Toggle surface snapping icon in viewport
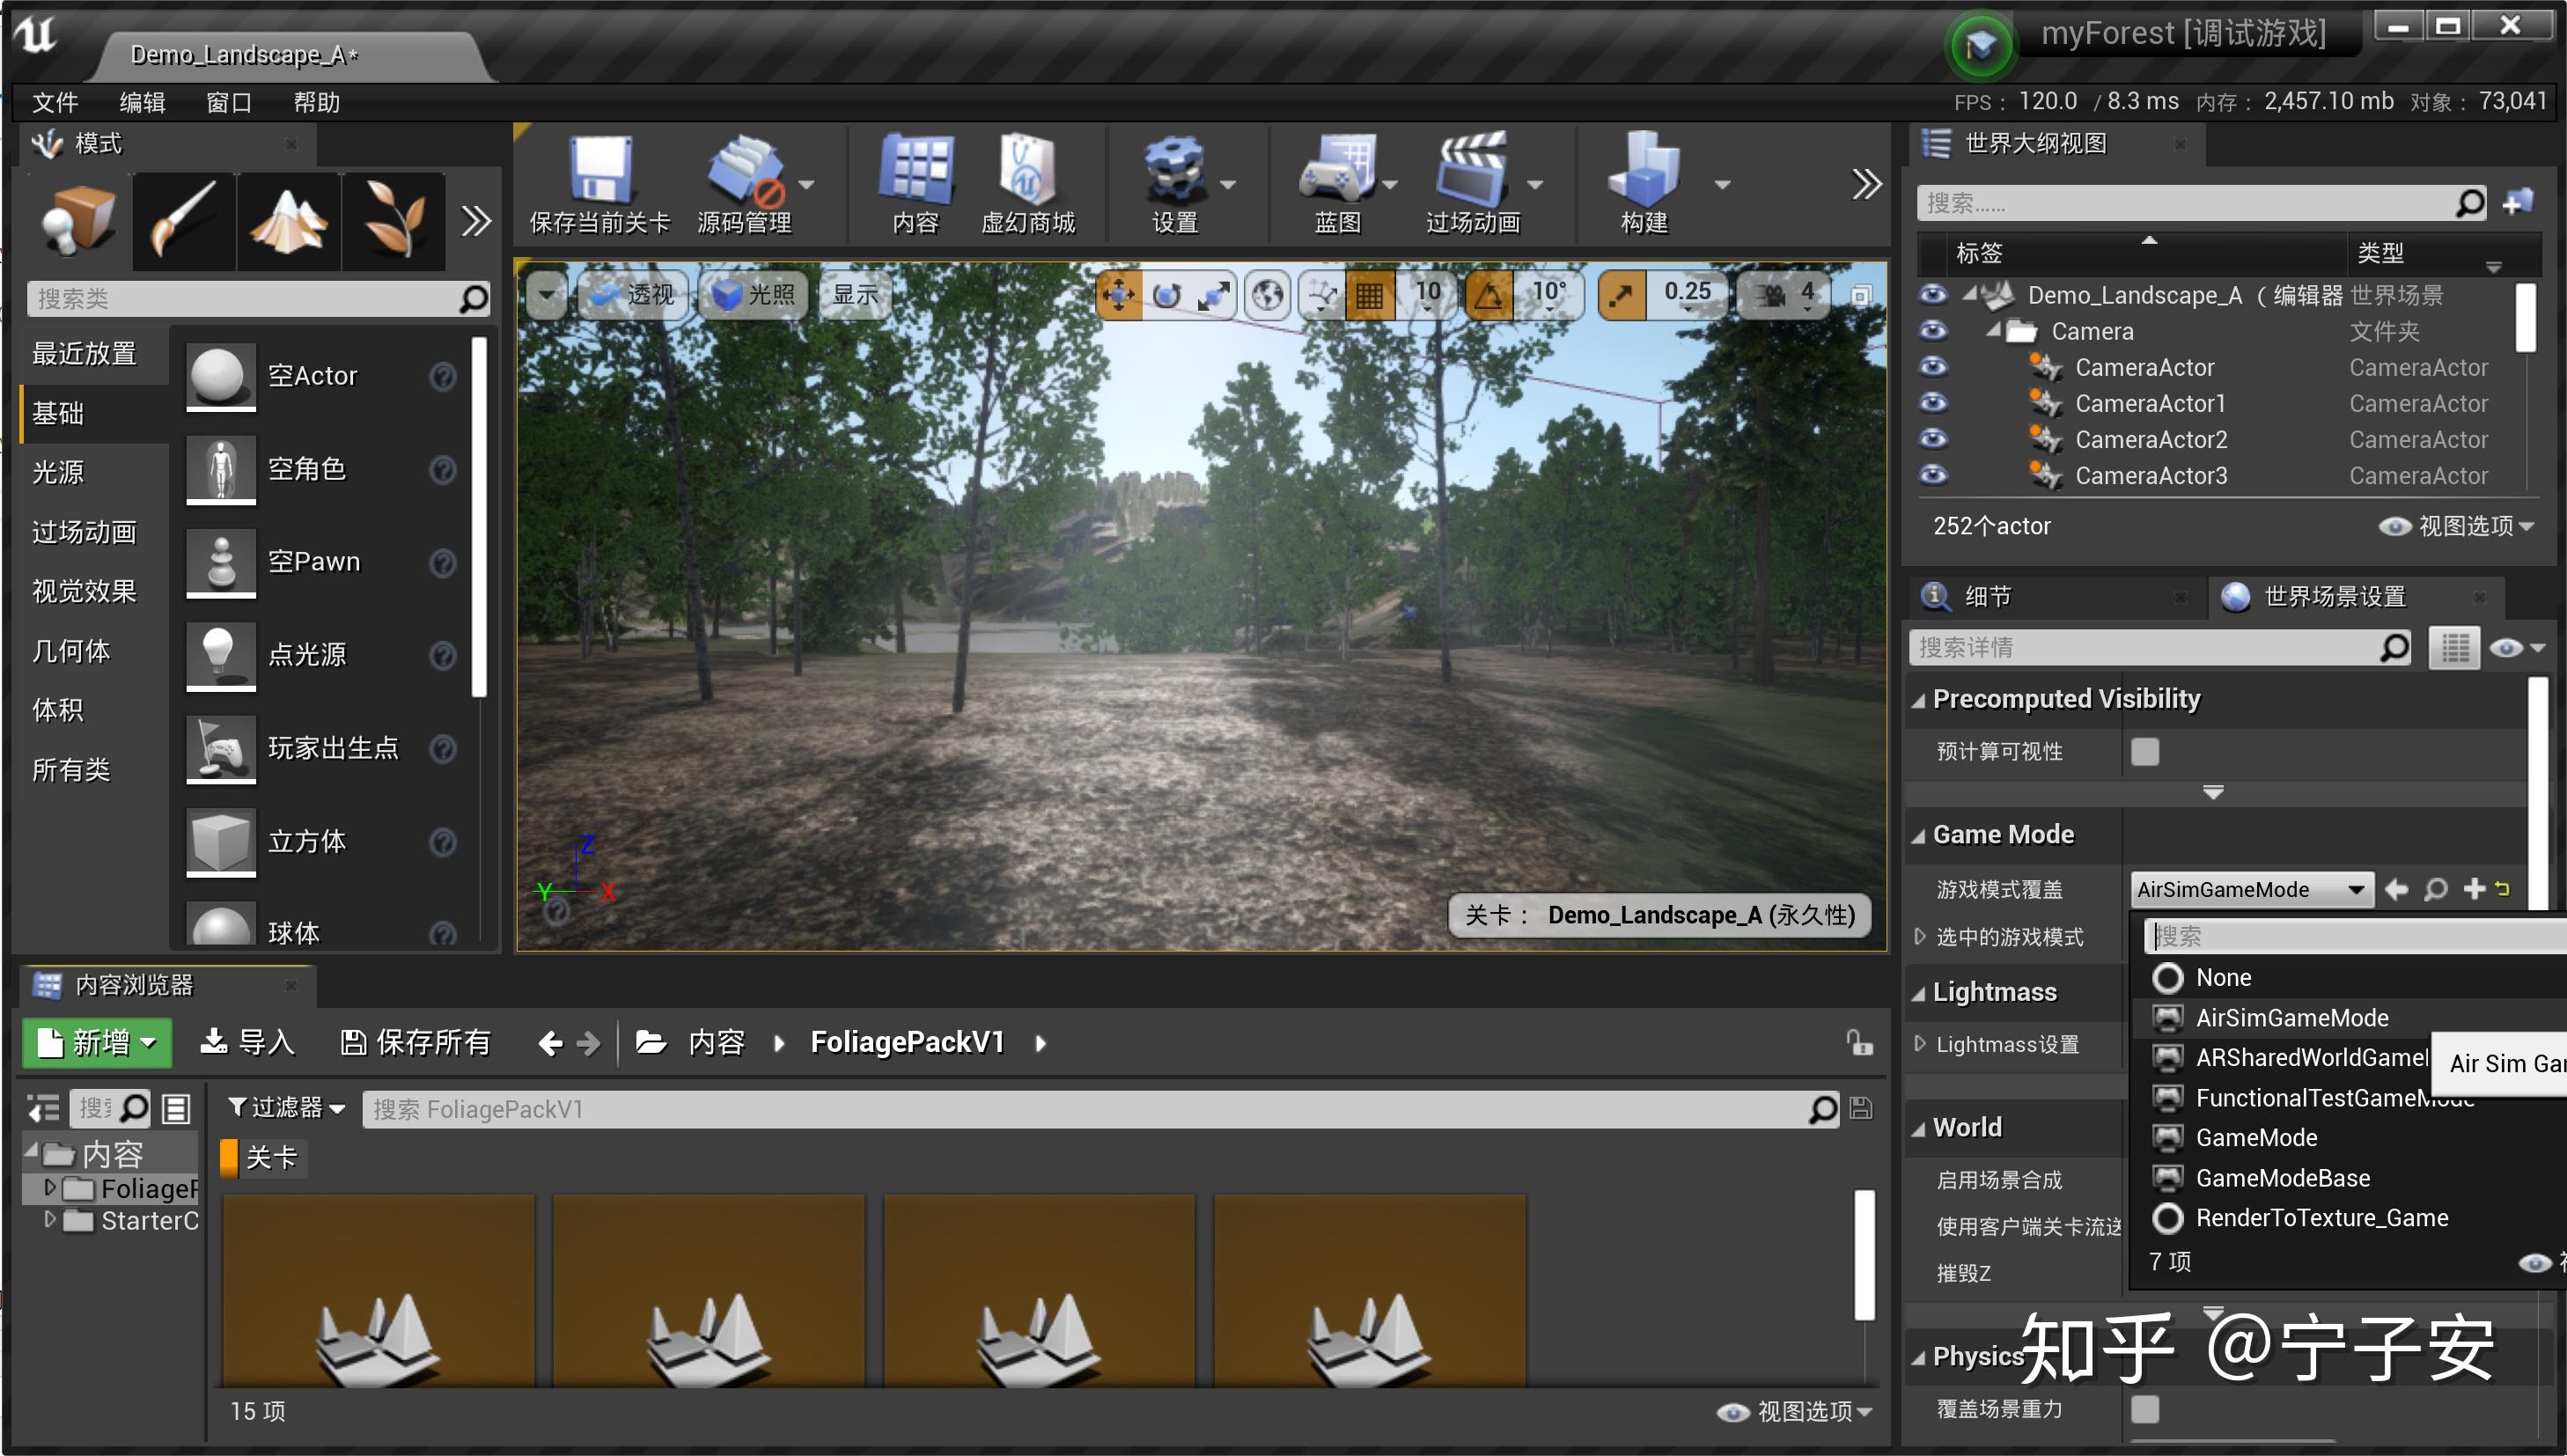Image resolution: width=2567 pixels, height=1456 pixels. [1323, 295]
